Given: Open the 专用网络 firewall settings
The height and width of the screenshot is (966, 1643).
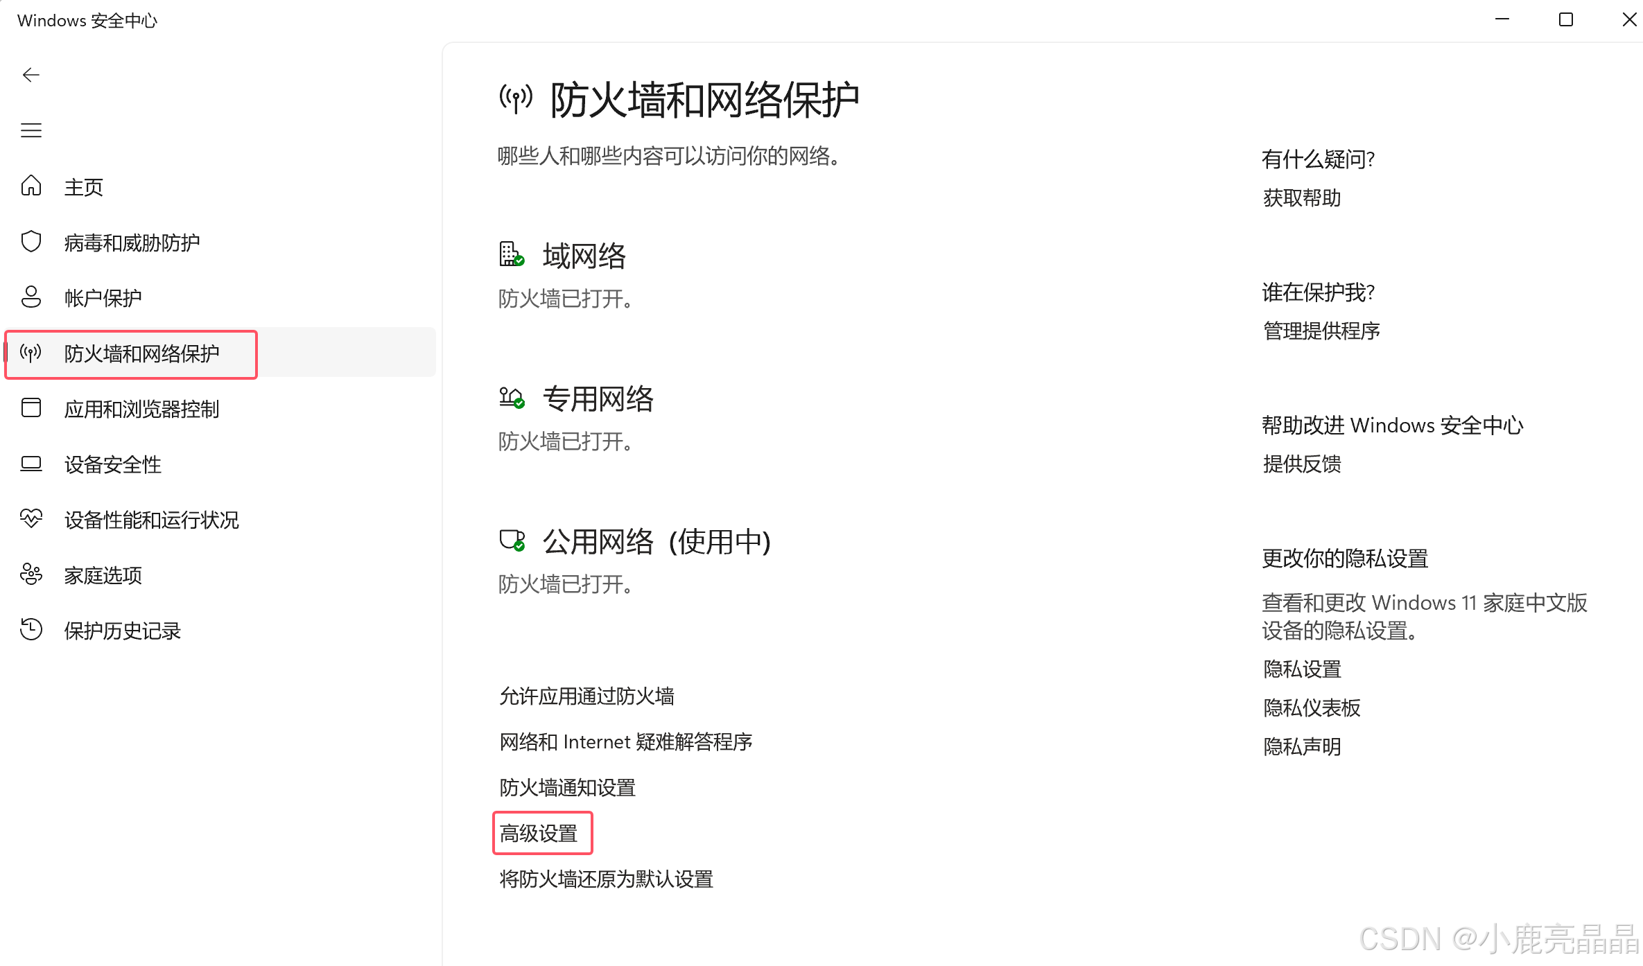Looking at the screenshot, I should 598,399.
